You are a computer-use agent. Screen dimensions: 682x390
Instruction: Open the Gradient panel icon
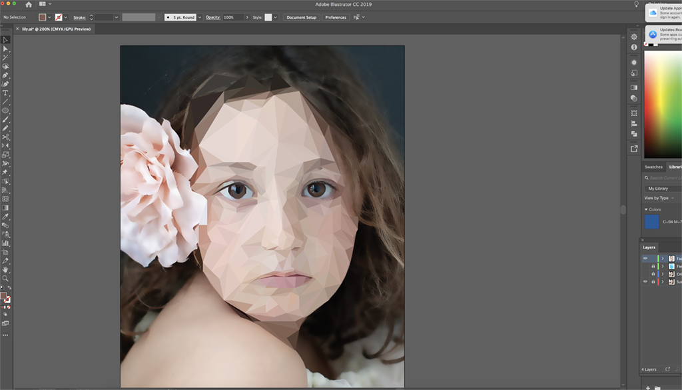pos(634,87)
